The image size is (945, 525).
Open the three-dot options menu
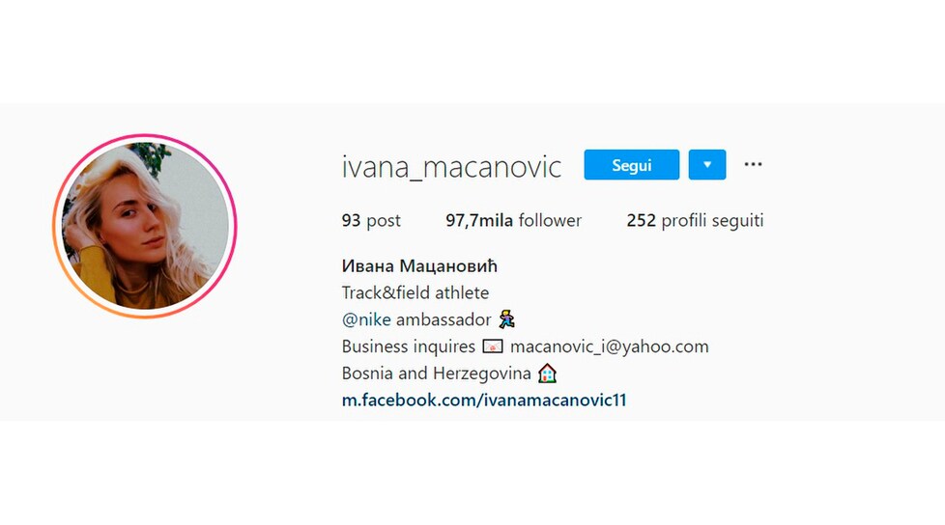pyautogui.click(x=753, y=164)
